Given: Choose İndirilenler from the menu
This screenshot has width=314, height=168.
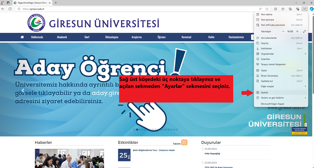Looking at the screenshot, I should [x=267, y=49].
